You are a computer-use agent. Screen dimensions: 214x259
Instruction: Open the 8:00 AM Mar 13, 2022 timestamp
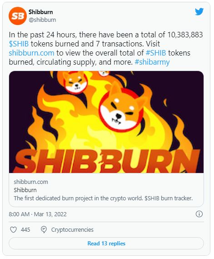pos(38,214)
